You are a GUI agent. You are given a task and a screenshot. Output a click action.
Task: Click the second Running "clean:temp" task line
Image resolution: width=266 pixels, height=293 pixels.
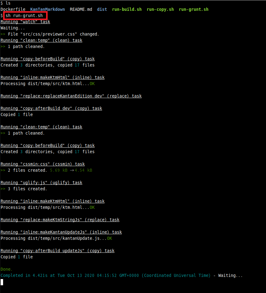41,127
